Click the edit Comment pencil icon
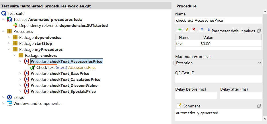The height and width of the screenshot is (124, 267). click(x=179, y=106)
